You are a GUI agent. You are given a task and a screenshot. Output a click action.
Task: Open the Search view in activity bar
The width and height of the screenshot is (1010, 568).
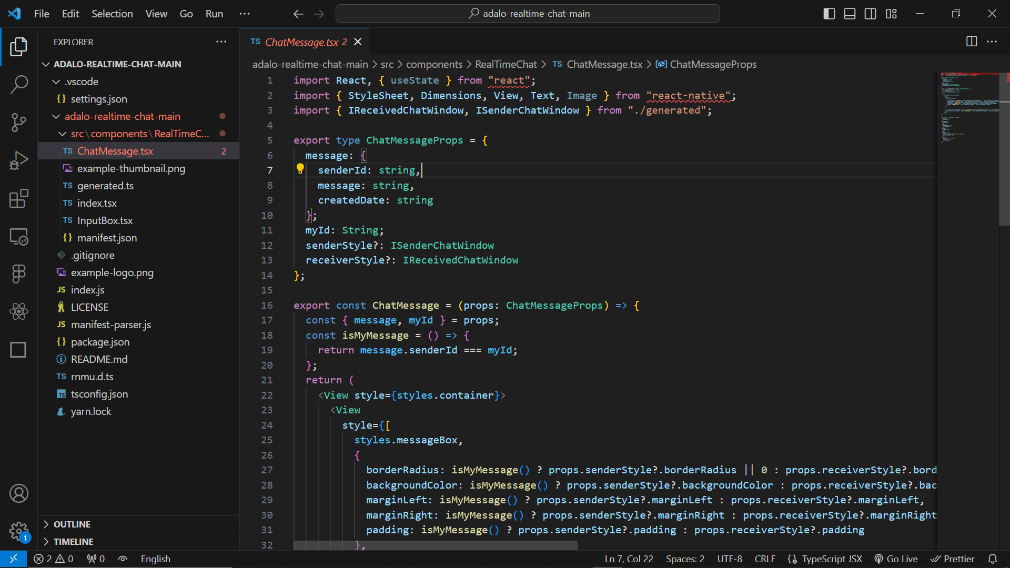19,84
